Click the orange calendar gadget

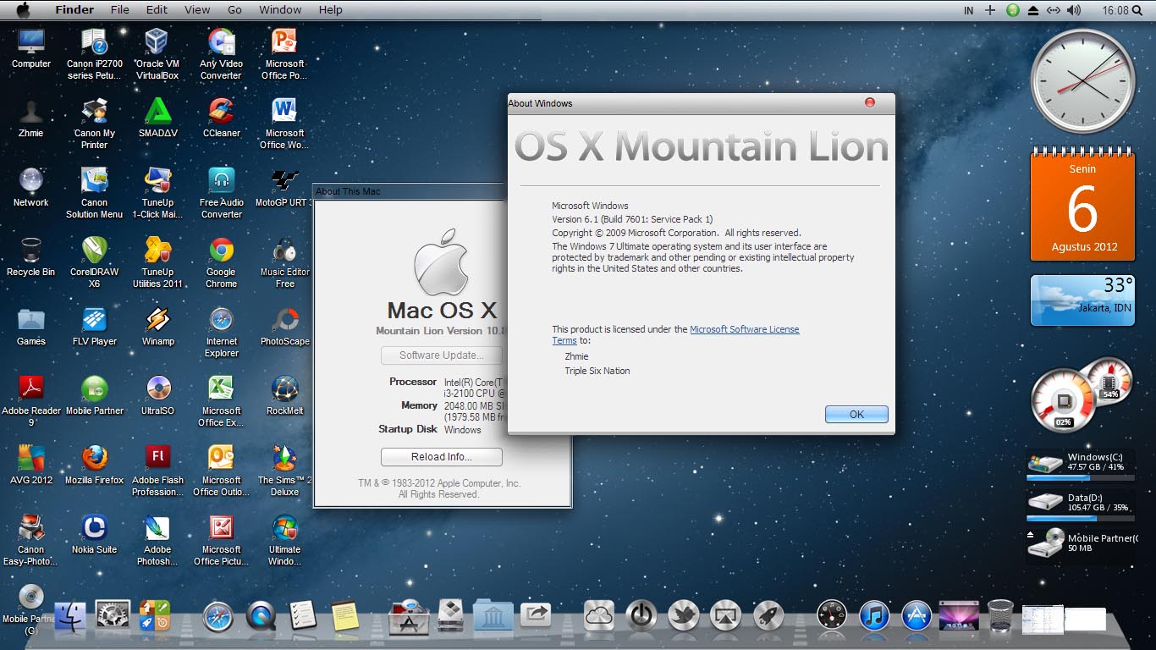(x=1082, y=204)
